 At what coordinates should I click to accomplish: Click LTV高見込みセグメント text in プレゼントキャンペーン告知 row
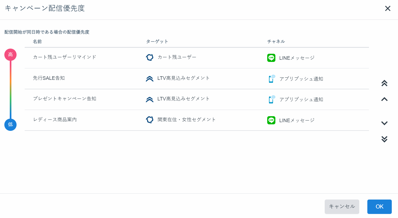[184, 99]
